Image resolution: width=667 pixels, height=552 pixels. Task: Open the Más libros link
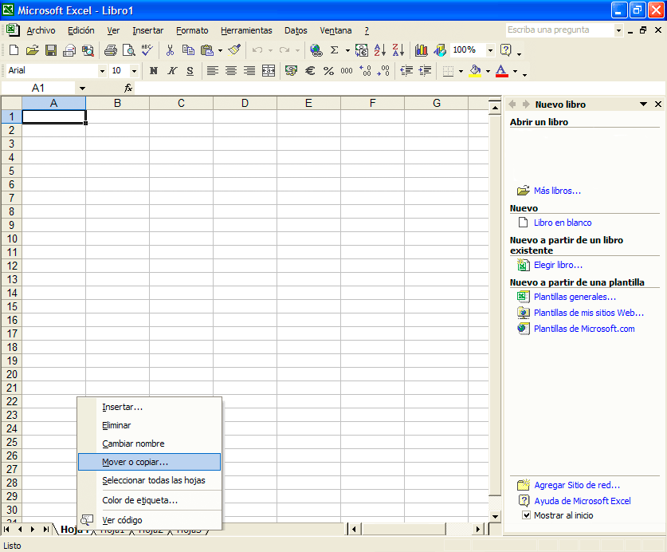557,191
